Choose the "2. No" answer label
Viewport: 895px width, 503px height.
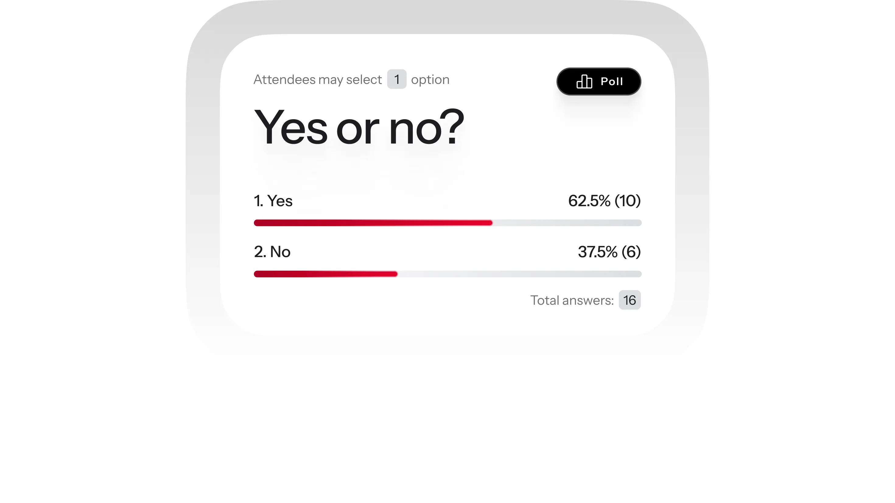[272, 252]
